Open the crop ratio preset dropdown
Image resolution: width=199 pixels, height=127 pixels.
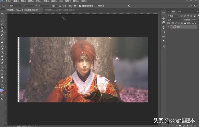click(16, 6)
